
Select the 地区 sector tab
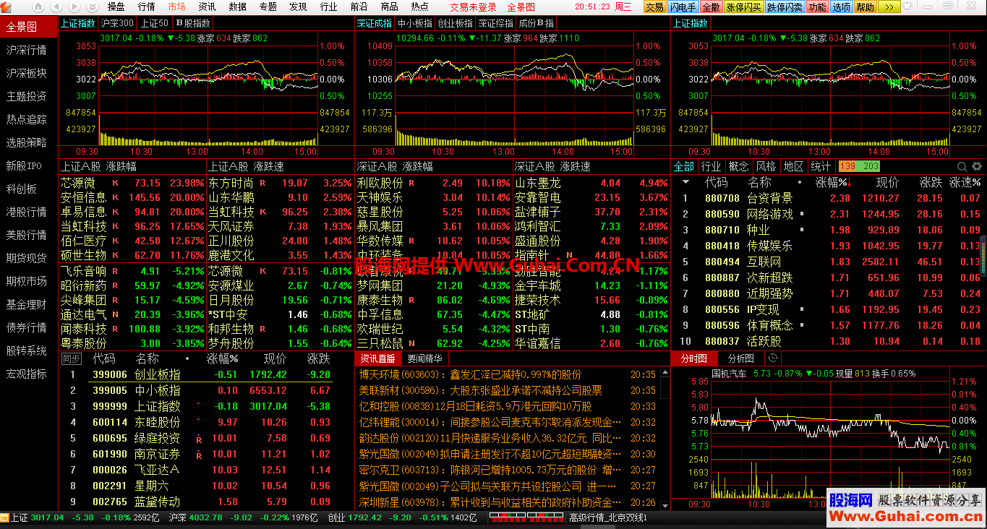coord(793,166)
